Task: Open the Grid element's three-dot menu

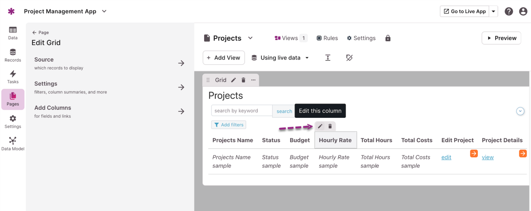Action: pos(253,80)
